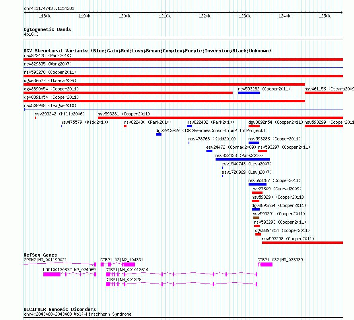354x320 pixels.
Task: Open esv1540743 (Levy2007) variant label
Action: pos(247,164)
